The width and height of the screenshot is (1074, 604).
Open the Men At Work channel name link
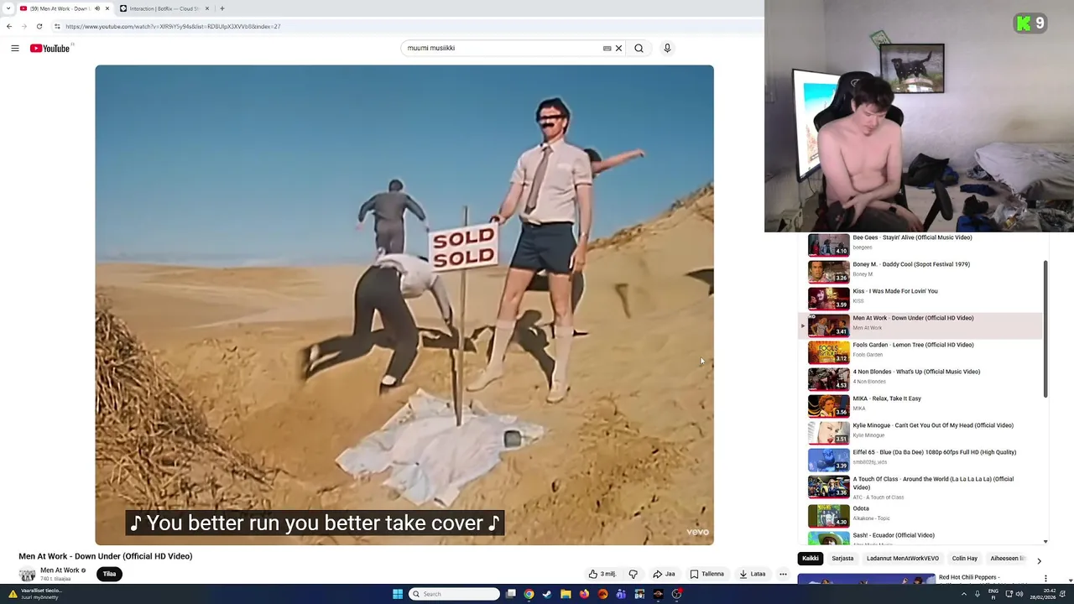coord(60,570)
